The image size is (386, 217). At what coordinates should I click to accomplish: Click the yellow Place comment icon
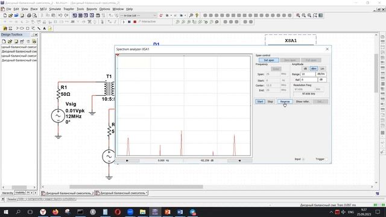tap(50, 28)
